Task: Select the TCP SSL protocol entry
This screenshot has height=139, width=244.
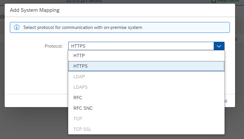Action: click(x=146, y=129)
